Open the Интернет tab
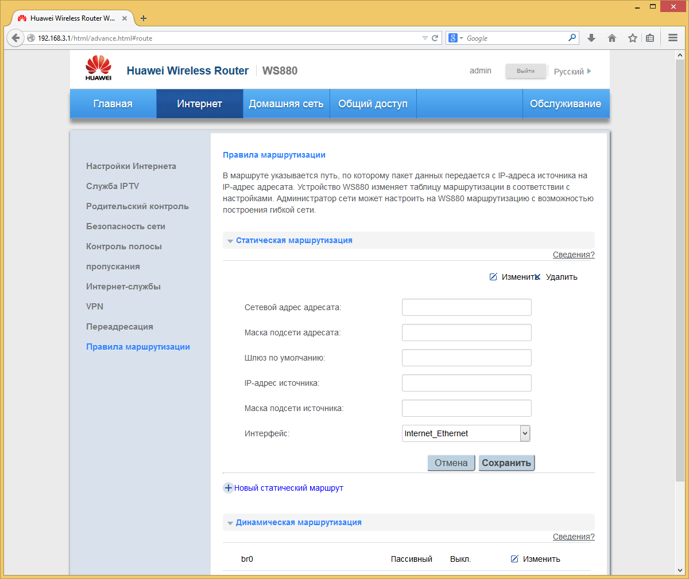 [x=199, y=104]
